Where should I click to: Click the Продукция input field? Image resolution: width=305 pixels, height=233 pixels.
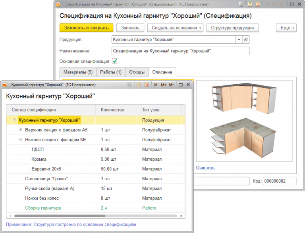coord(174,40)
